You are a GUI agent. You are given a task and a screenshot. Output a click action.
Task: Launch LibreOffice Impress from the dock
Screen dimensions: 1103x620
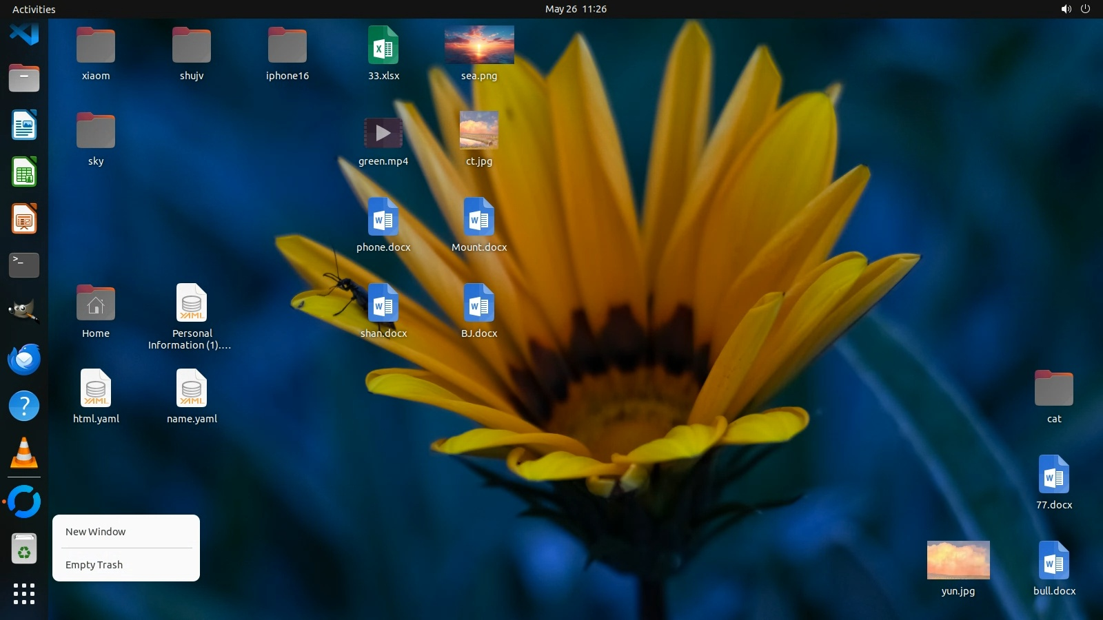[x=24, y=219]
